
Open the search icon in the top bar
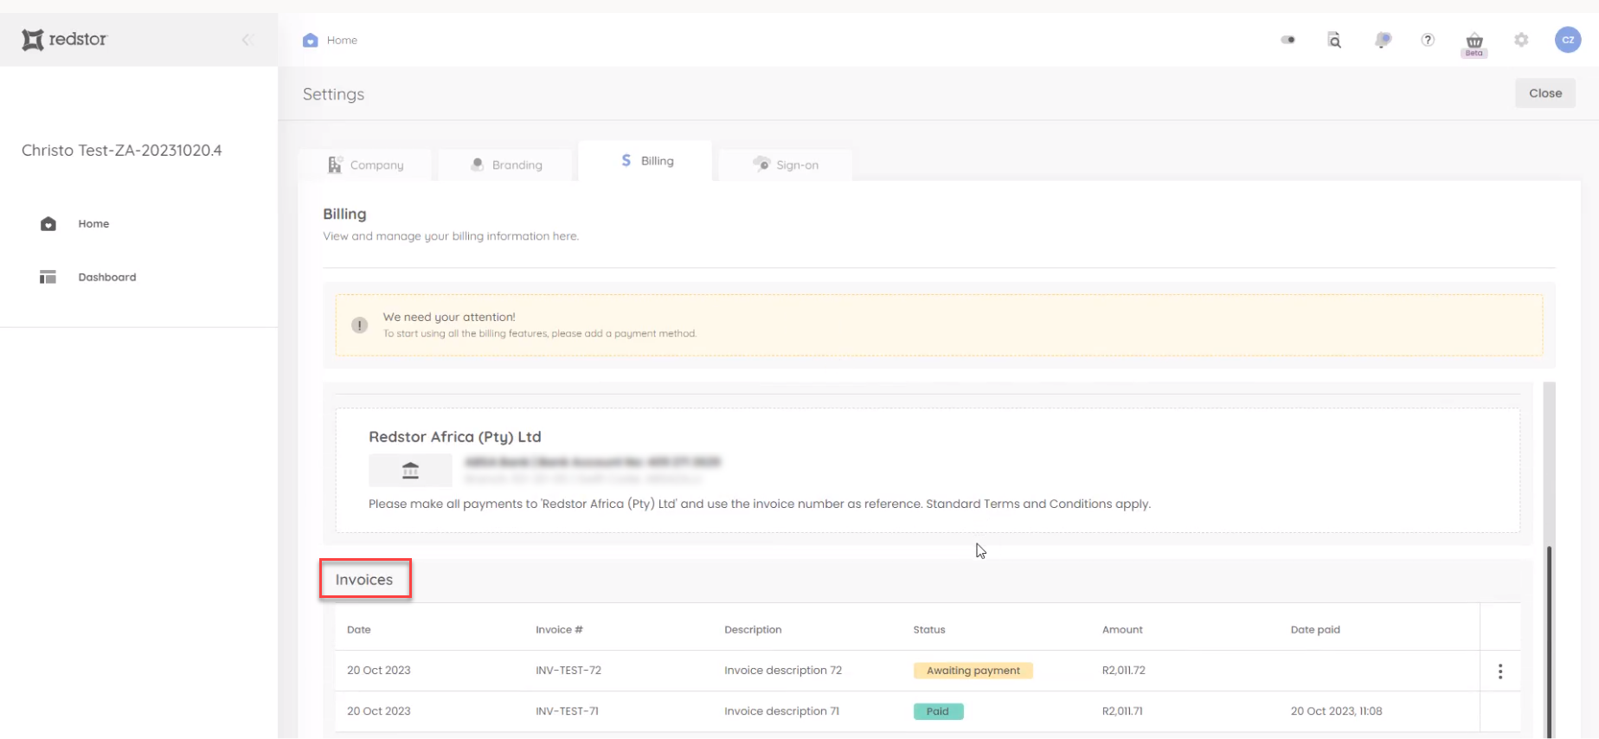tap(1334, 40)
